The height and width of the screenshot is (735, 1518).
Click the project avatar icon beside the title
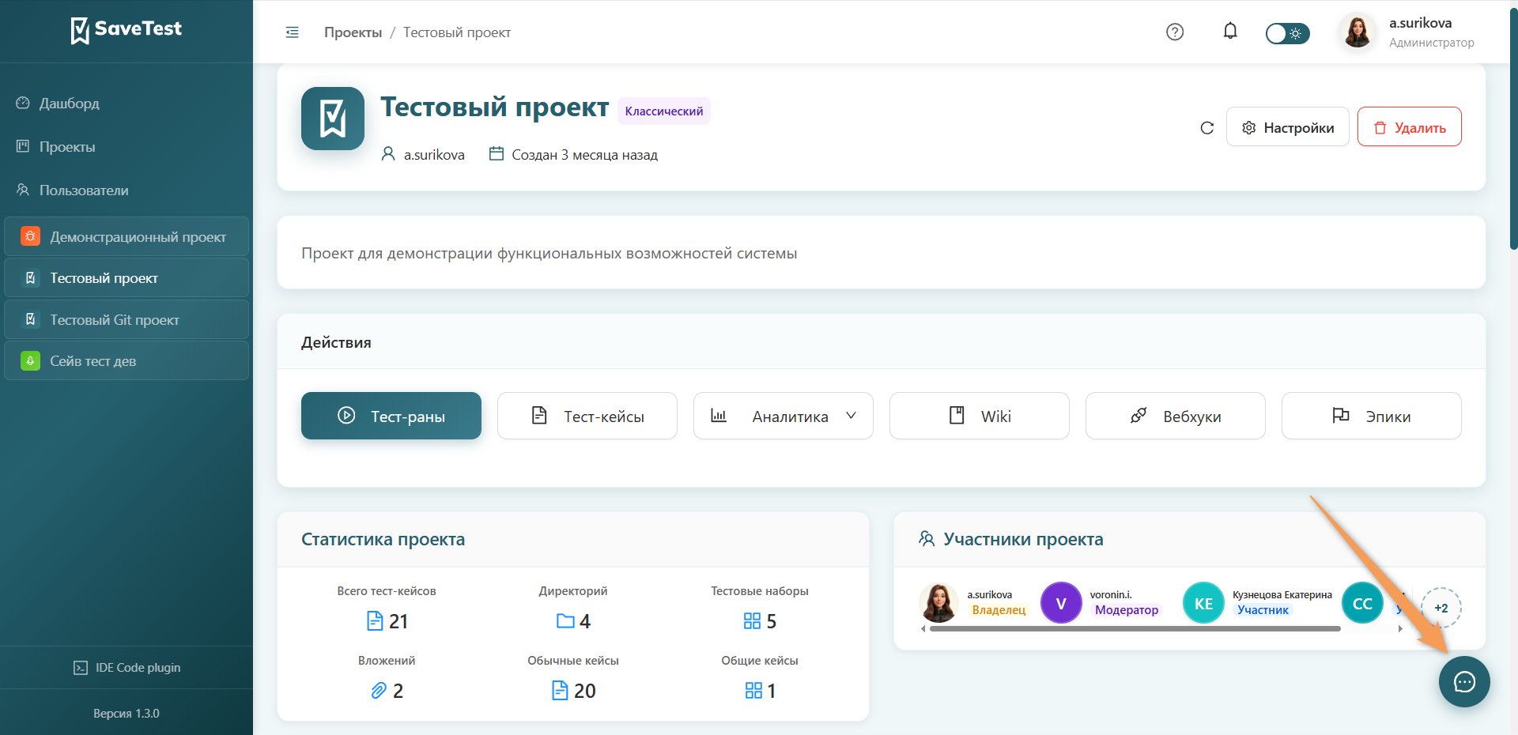(x=333, y=119)
